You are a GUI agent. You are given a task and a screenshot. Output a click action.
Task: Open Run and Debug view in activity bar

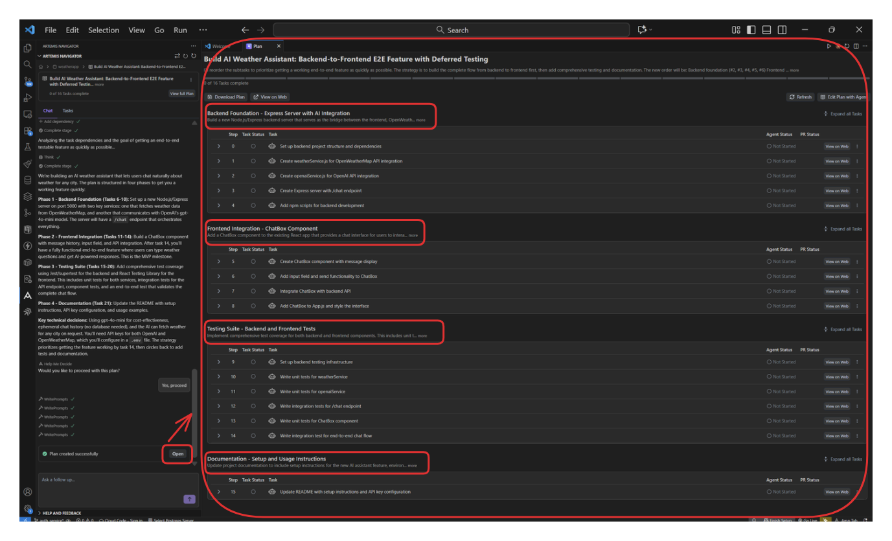click(x=27, y=98)
